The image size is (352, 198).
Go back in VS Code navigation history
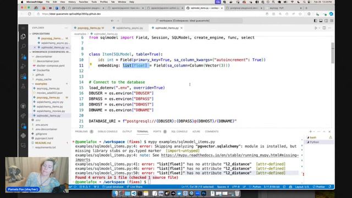(x=112, y=21)
